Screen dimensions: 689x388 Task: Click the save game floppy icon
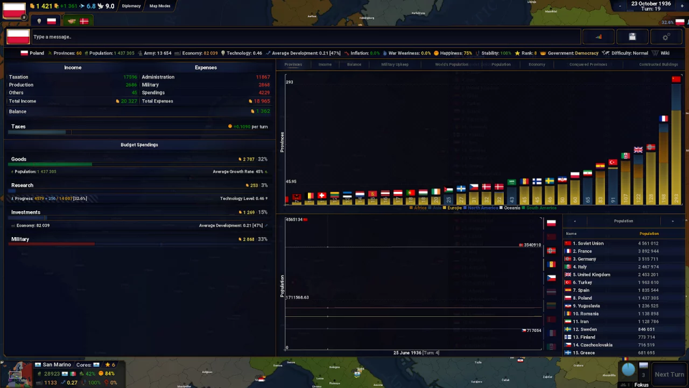(632, 37)
